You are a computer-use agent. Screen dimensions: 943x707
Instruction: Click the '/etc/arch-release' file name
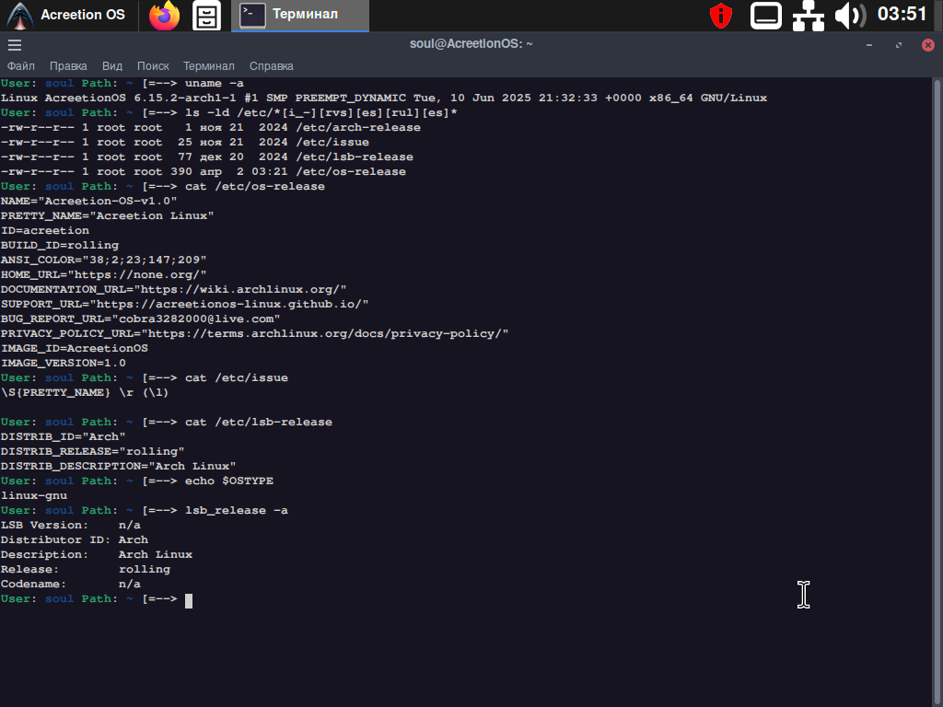pyautogui.click(x=358, y=127)
